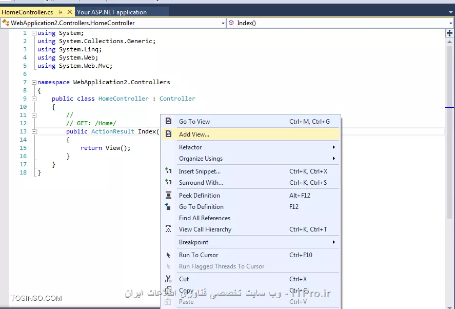The image size is (455, 309).
Task: Choose Go To View from context menu
Action: click(250, 121)
